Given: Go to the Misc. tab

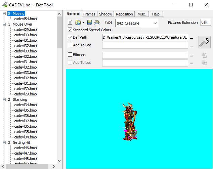Looking at the screenshot, I should coord(142,14).
